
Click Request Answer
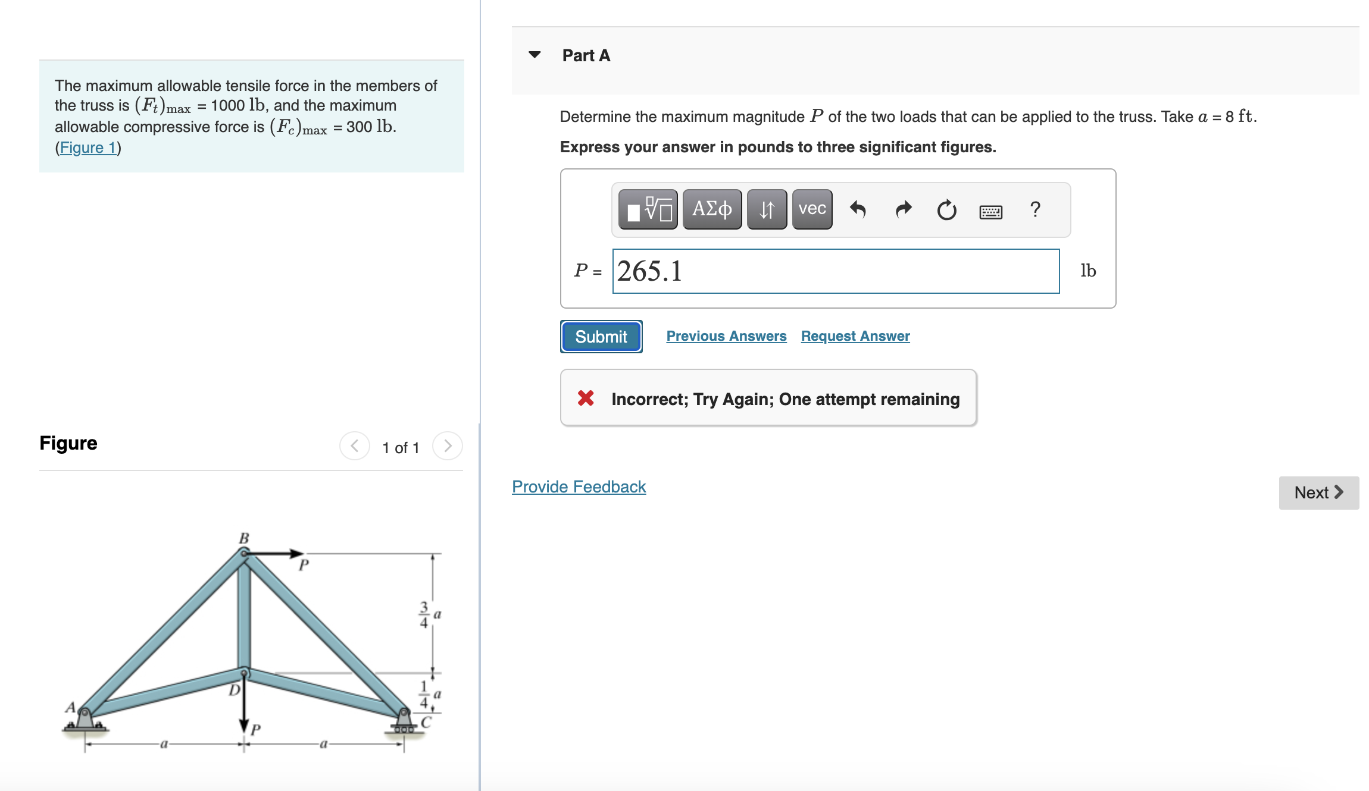[x=855, y=336]
